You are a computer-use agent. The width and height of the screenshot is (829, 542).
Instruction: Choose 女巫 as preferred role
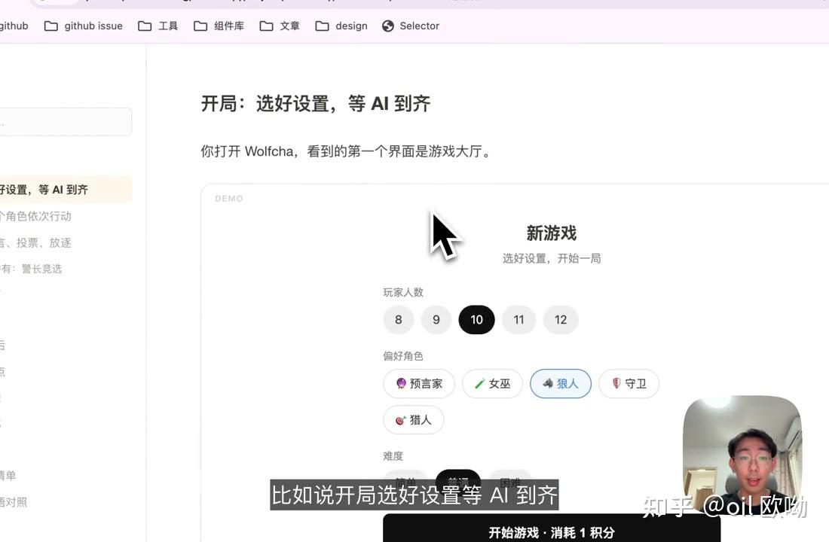click(x=492, y=383)
